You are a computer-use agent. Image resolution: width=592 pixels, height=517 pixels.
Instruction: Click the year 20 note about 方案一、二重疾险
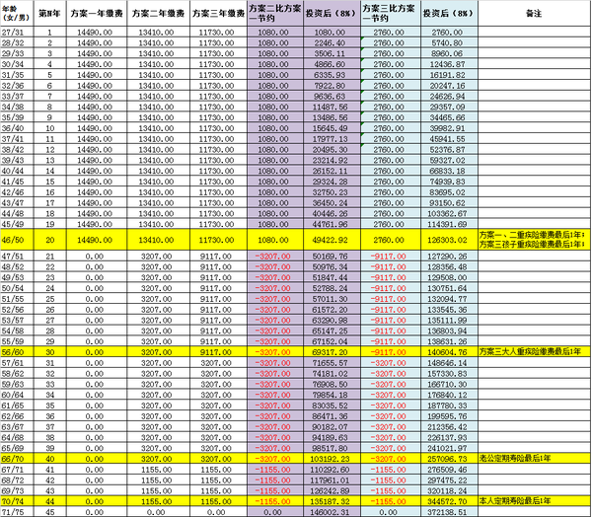click(x=534, y=240)
